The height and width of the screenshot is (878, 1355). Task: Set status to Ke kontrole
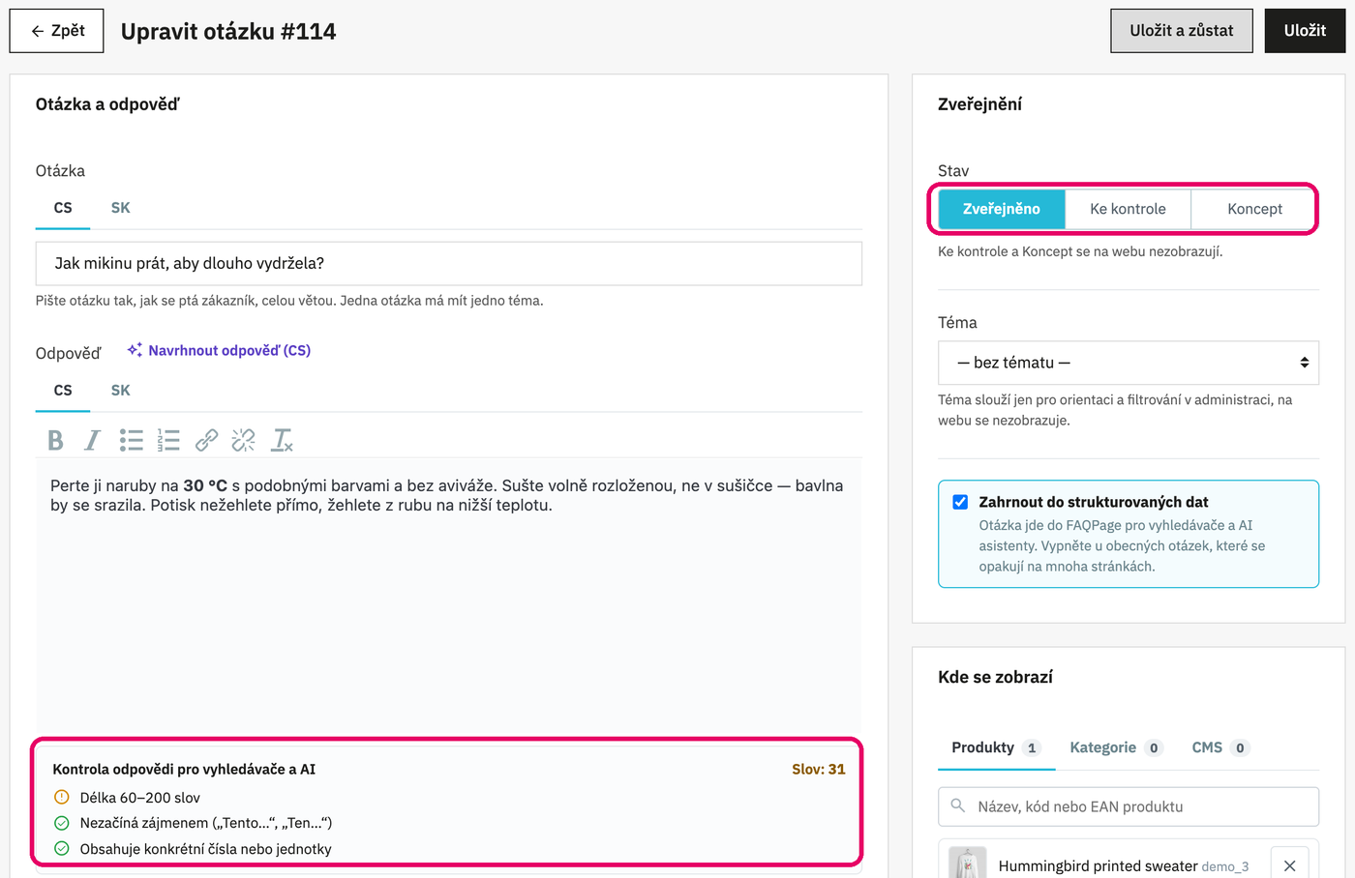[1128, 209]
